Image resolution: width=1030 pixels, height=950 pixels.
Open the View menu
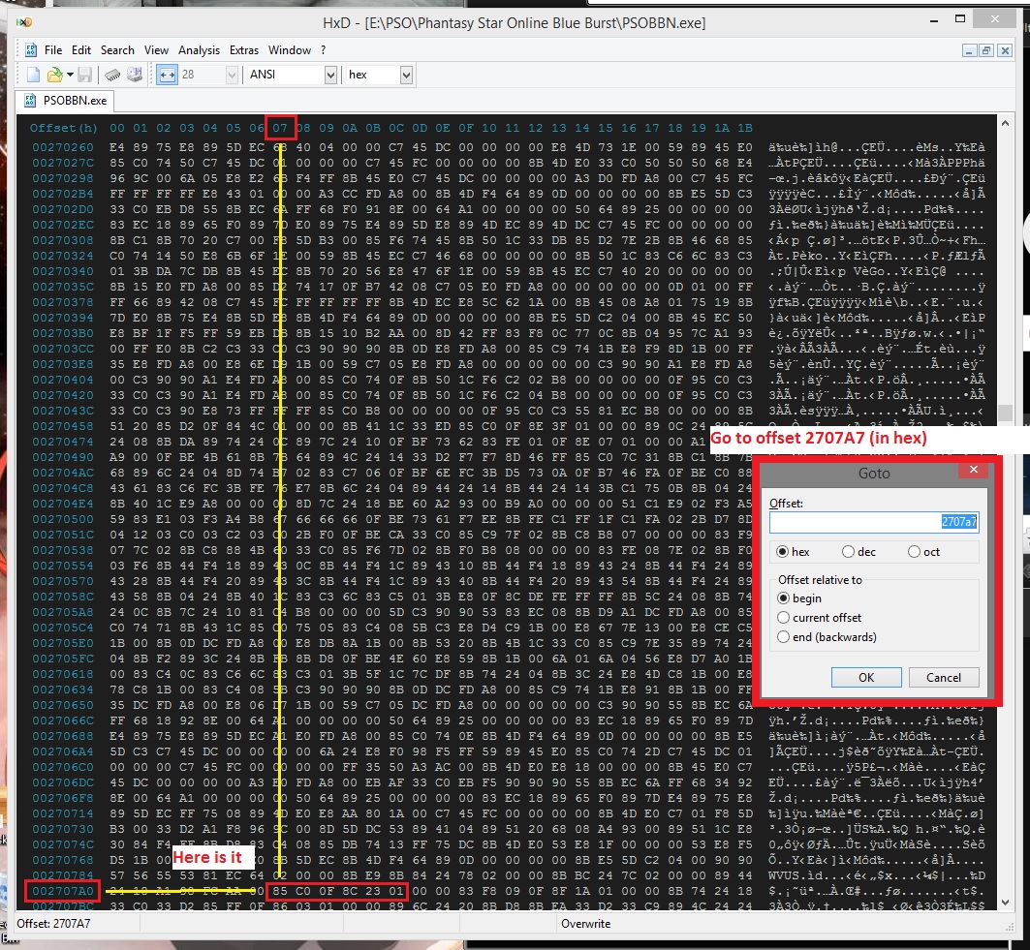156,50
